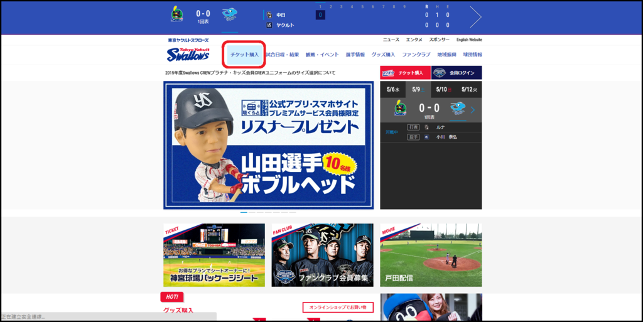Open the 球団情報 menu
The height and width of the screenshot is (322, 643).
(472, 55)
